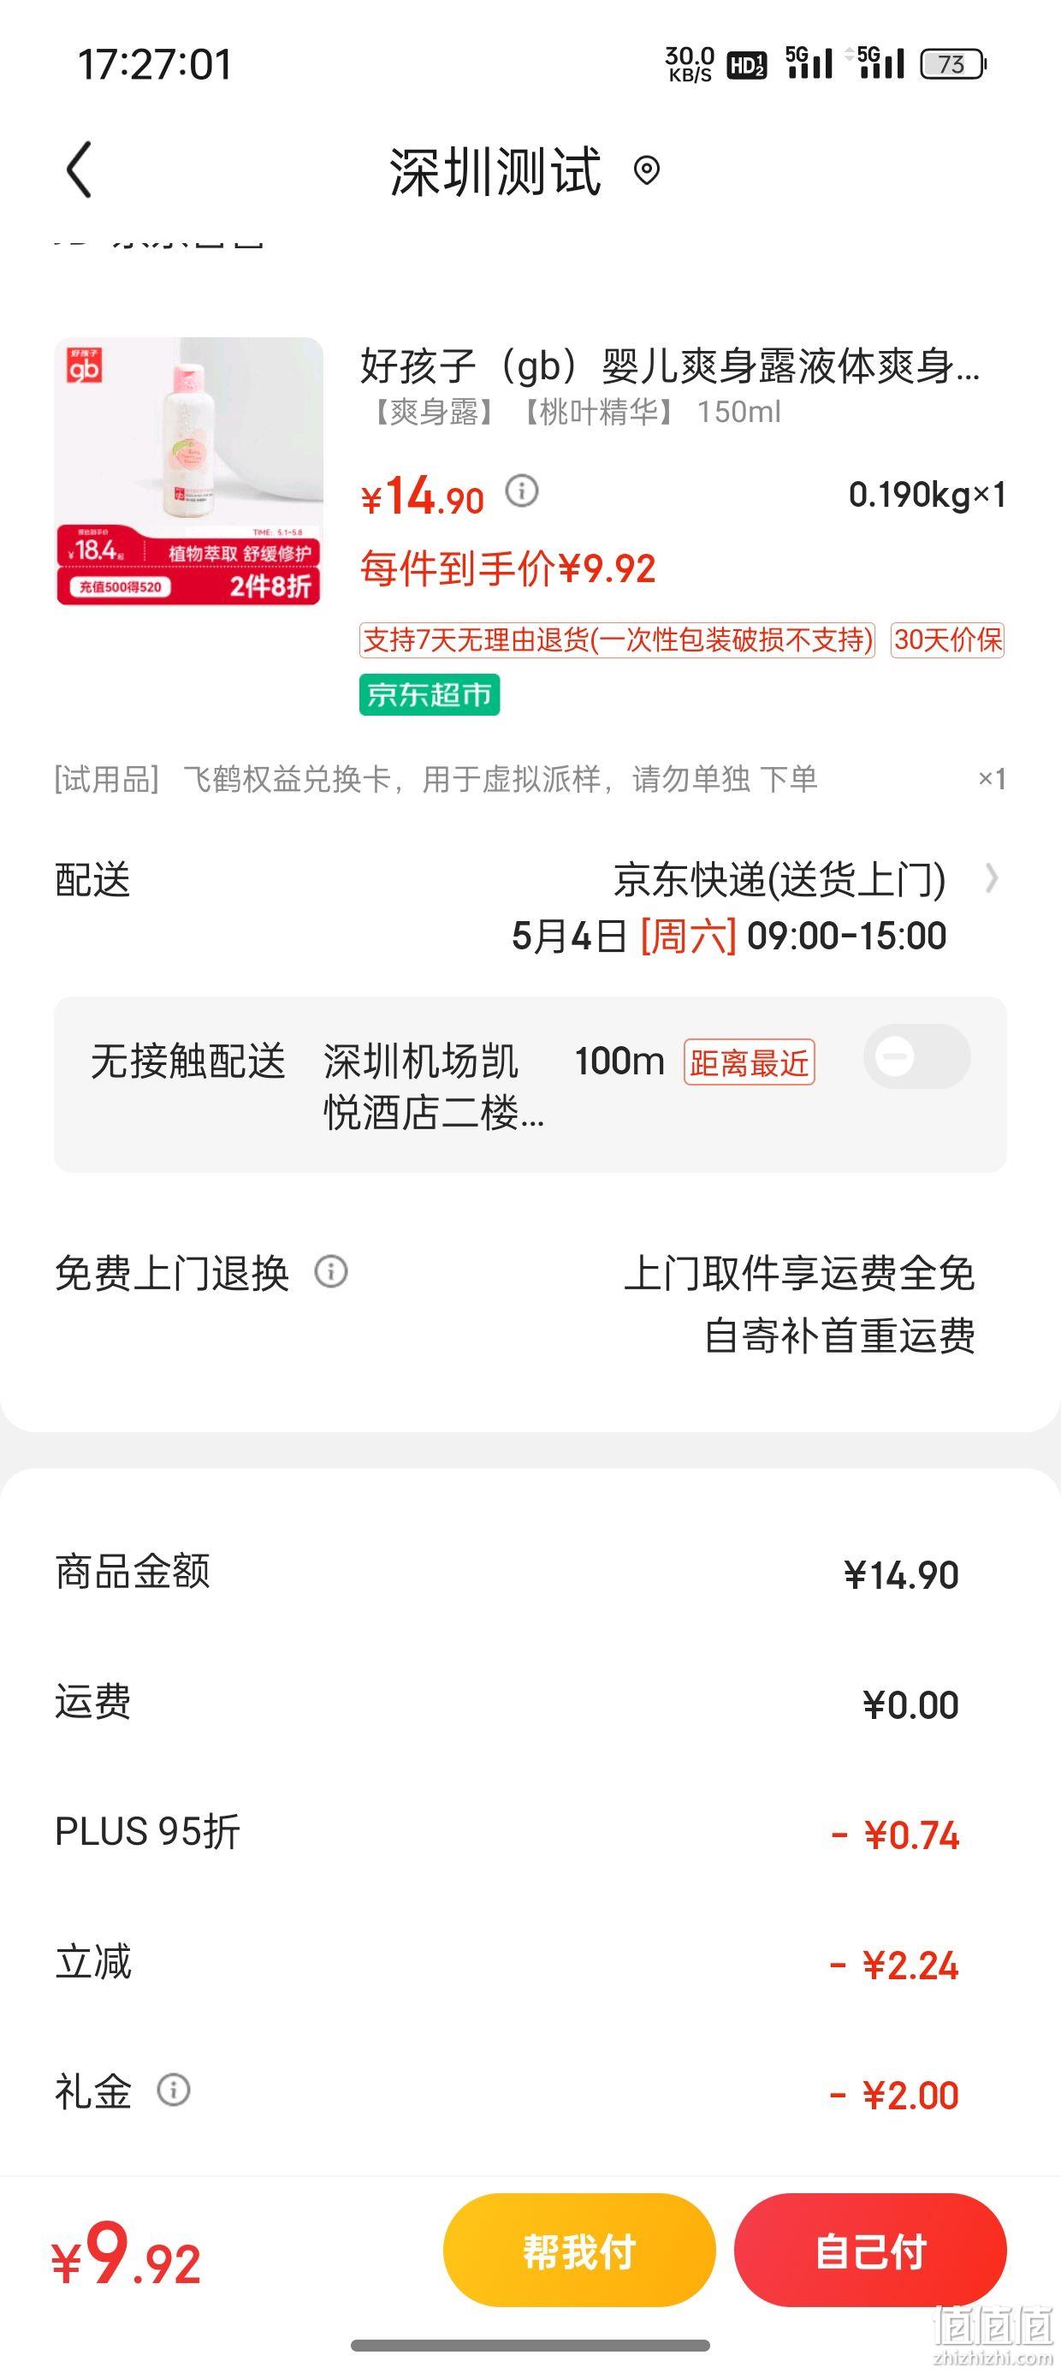Tap the battery indicator in status bar

(953, 63)
